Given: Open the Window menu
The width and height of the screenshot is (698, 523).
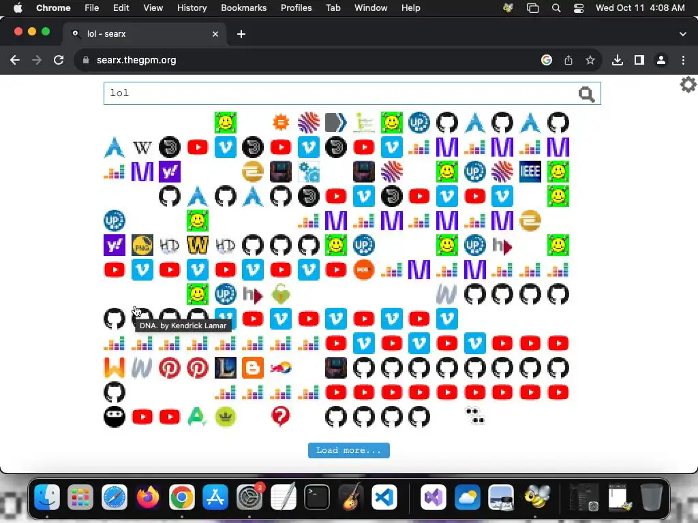Looking at the screenshot, I should (371, 7).
